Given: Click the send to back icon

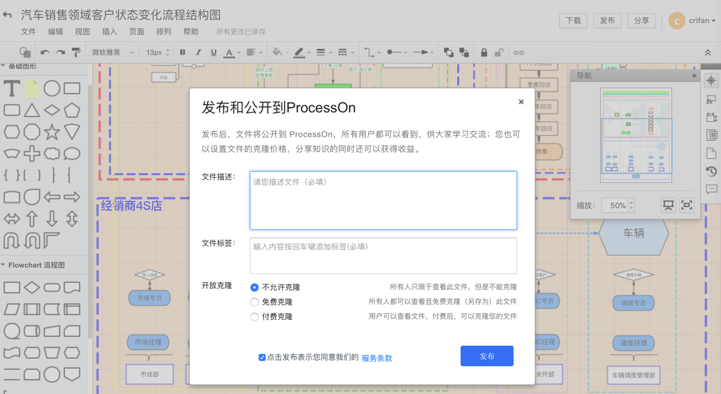Looking at the screenshot, I should coord(464,53).
